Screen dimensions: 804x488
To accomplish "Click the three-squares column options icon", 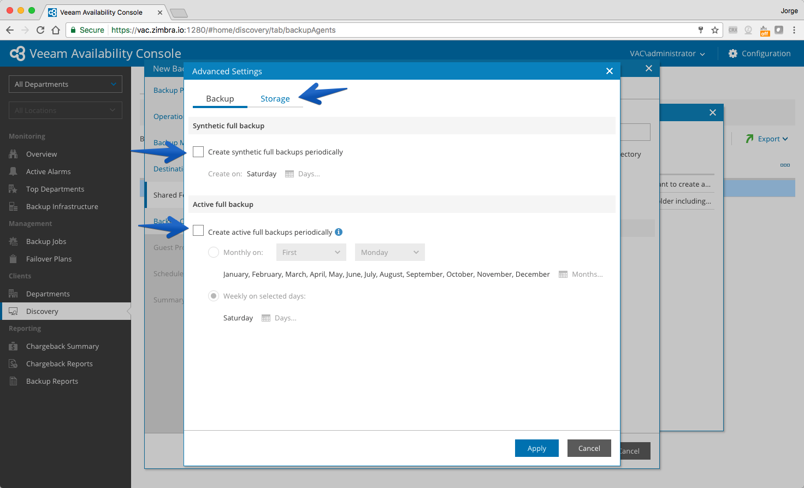I will click(x=785, y=165).
